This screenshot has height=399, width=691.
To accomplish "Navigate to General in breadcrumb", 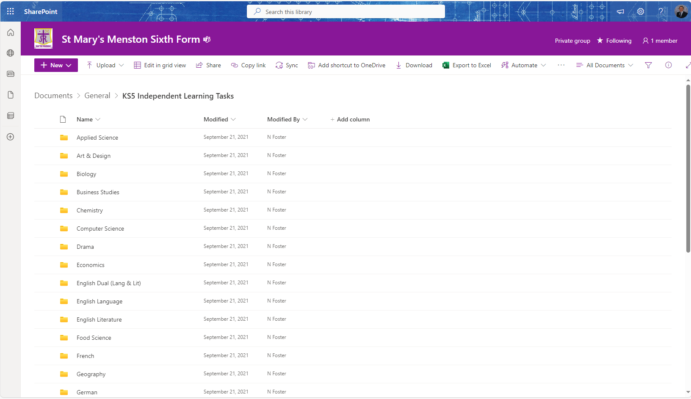I will 97,96.
